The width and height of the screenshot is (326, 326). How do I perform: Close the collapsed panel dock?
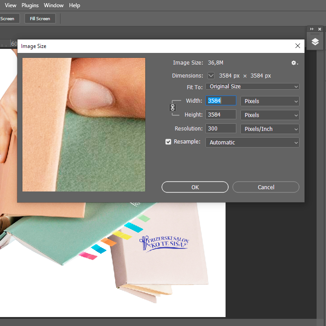click(x=320, y=29)
